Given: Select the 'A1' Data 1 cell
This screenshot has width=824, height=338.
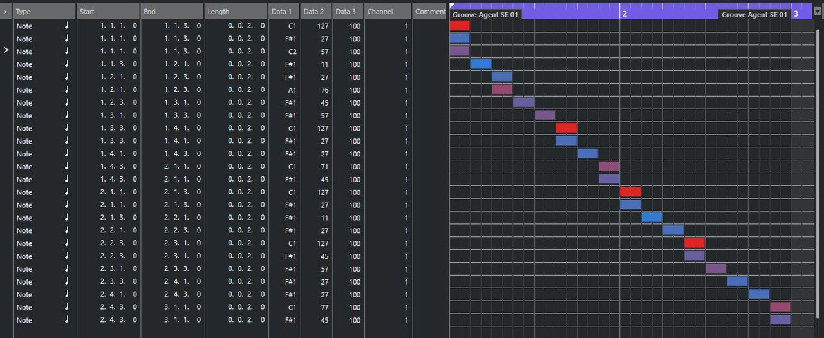Looking at the screenshot, I should coord(292,89).
